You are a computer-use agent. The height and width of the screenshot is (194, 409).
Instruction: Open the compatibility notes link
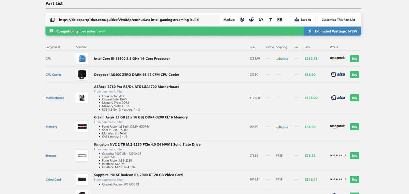[x=91, y=31]
